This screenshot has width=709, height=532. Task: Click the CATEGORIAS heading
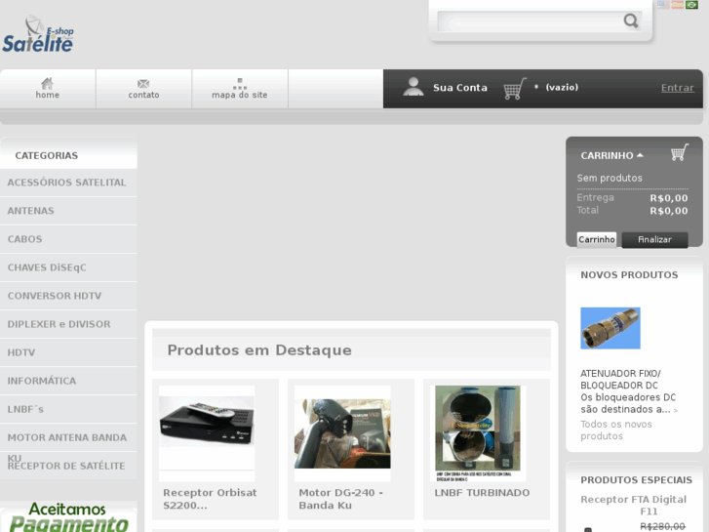click(46, 155)
